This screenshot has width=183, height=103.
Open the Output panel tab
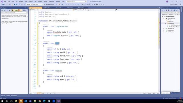[8, 95]
